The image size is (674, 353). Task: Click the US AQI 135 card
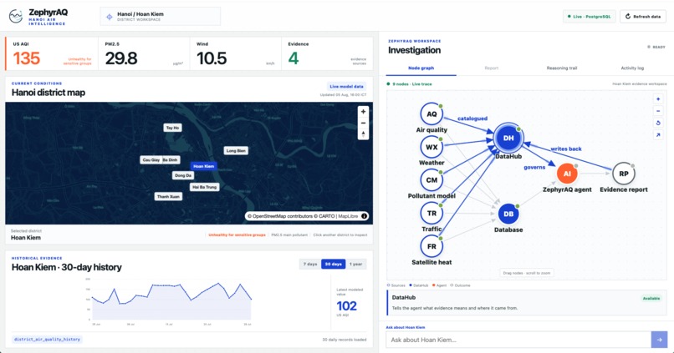[52, 53]
